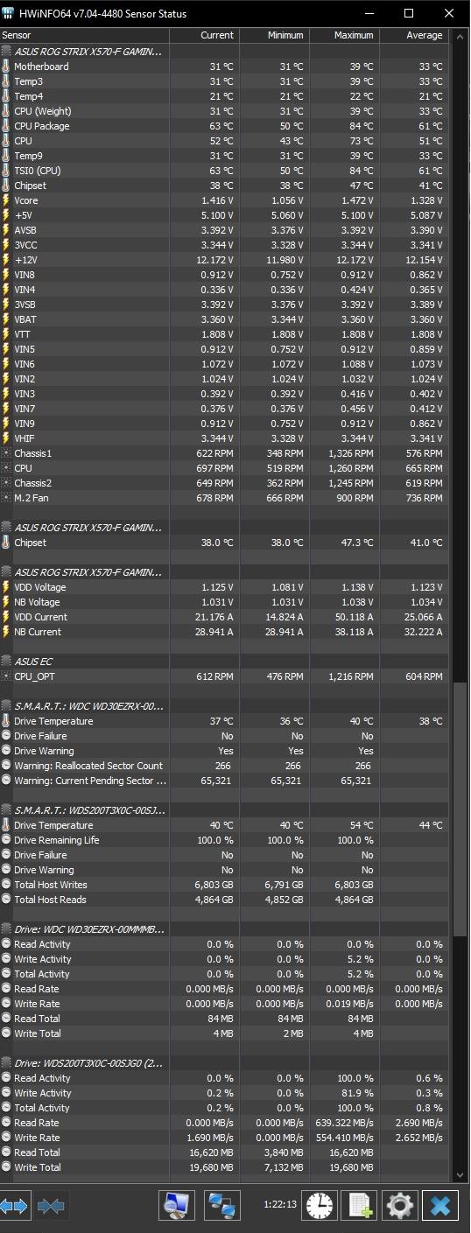
Task: Open the sensor summary monitor icon
Action: tap(177, 1206)
